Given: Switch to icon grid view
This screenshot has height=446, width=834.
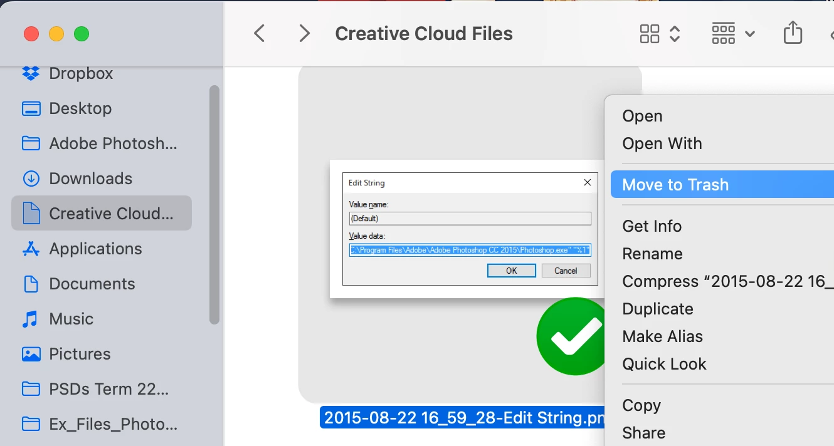Looking at the screenshot, I should [650, 33].
